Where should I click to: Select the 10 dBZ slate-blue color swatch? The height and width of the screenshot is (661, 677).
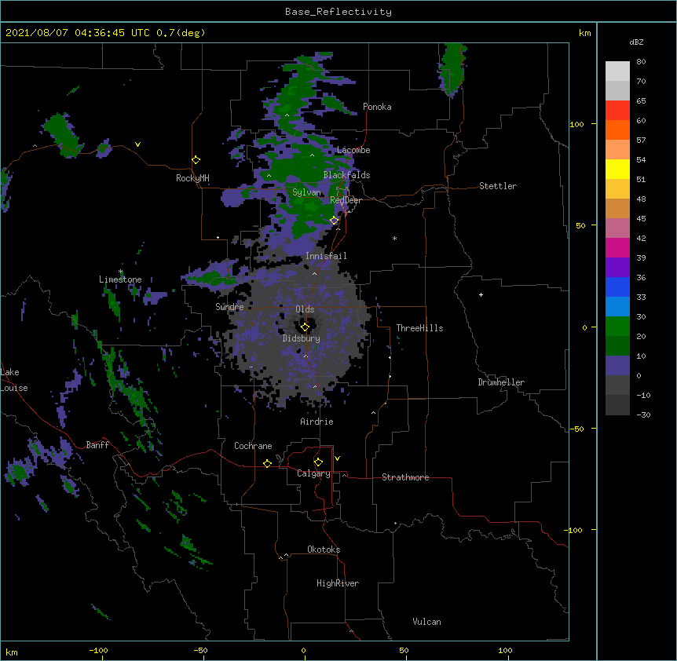pos(617,366)
